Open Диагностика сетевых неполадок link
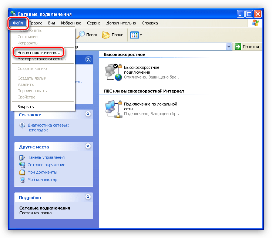272x238 pixels. coord(48,127)
